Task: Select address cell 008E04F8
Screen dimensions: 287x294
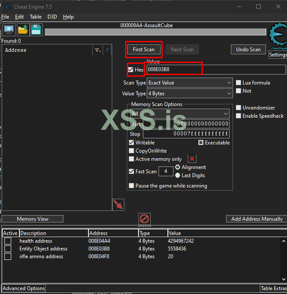Action: point(99,256)
